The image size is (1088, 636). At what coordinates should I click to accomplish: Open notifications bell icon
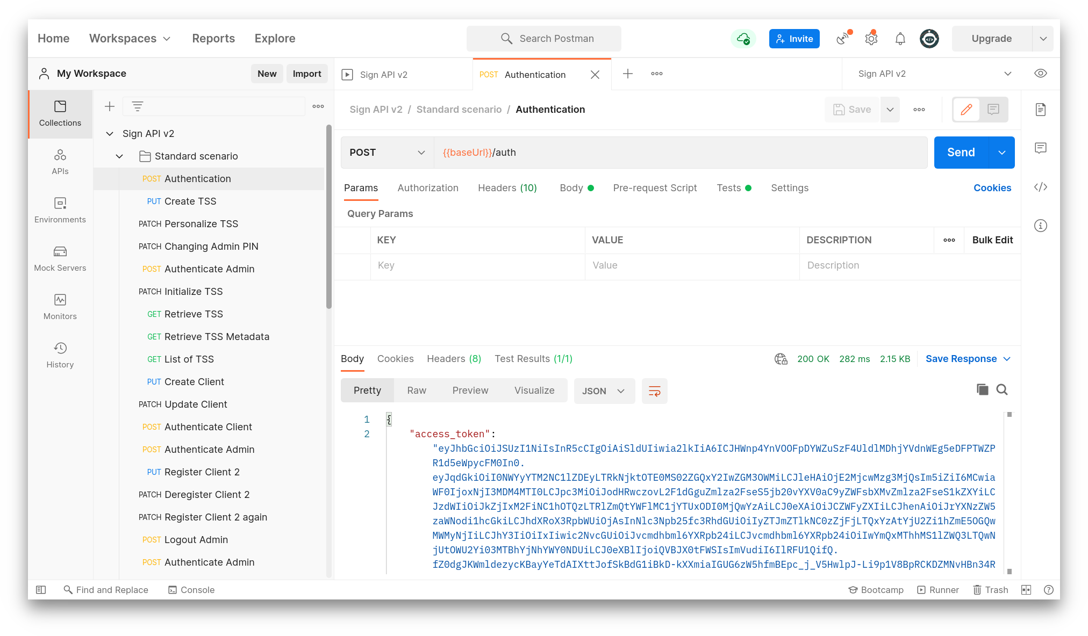tap(900, 39)
